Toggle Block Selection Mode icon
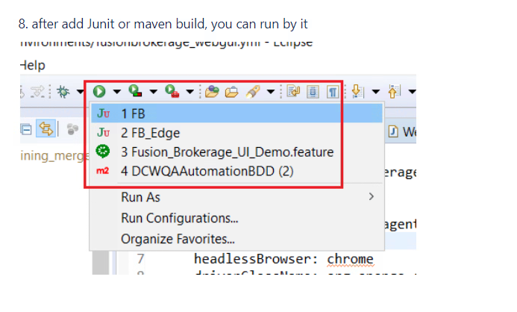The image size is (517, 312). [x=313, y=92]
